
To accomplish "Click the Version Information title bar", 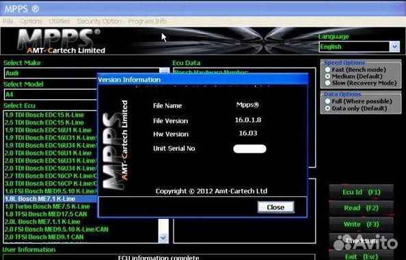I will click(x=203, y=79).
